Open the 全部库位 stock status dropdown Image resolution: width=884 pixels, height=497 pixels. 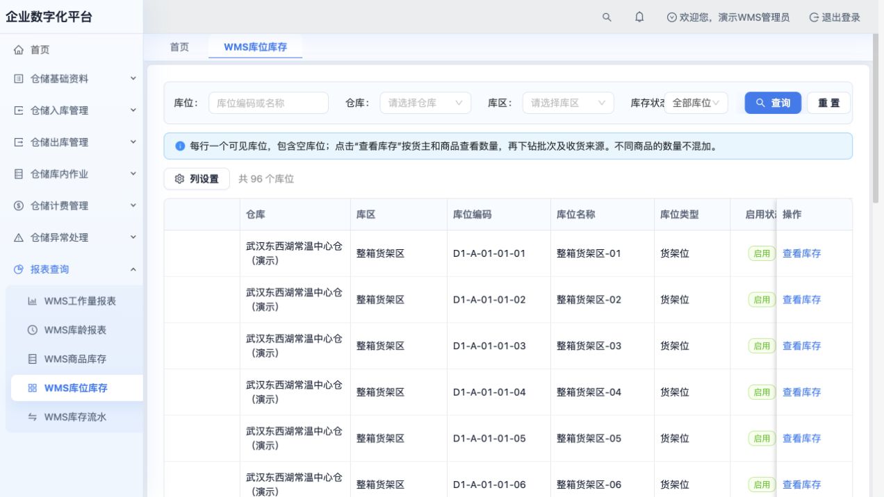(x=696, y=103)
